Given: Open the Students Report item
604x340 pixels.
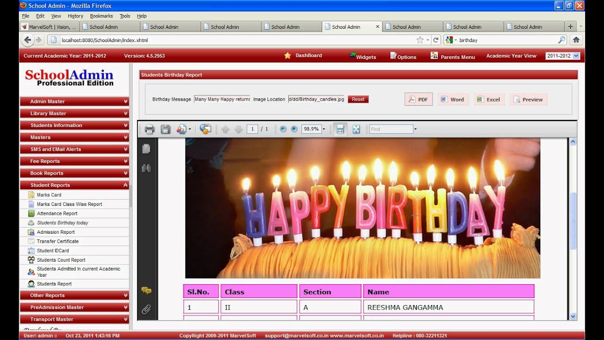Looking at the screenshot, I should point(54,284).
